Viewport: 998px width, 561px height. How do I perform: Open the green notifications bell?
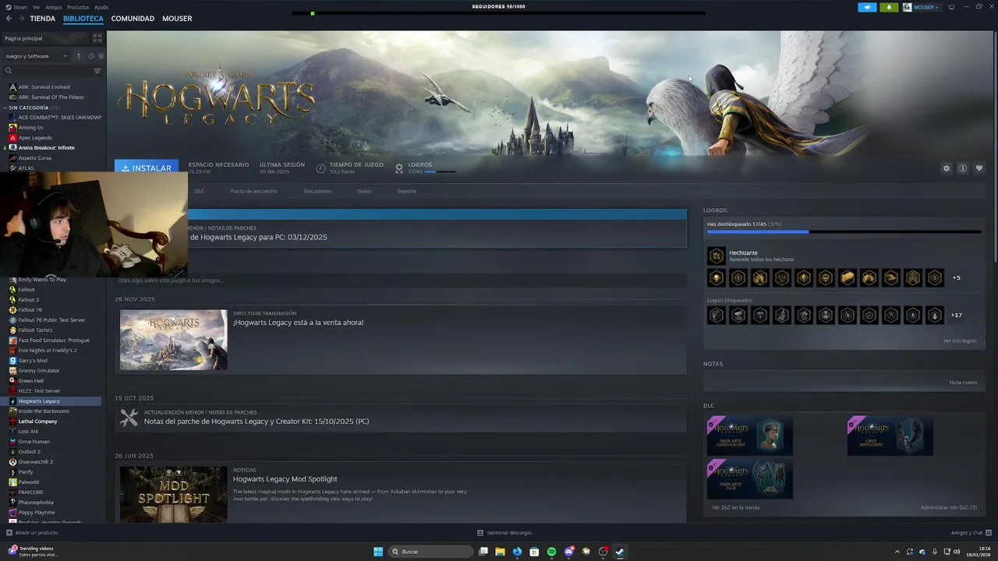point(889,7)
